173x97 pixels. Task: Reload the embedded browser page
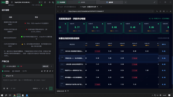[65, 11]
